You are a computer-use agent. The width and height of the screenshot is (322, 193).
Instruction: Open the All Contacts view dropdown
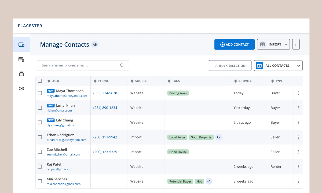coord(278,66)
